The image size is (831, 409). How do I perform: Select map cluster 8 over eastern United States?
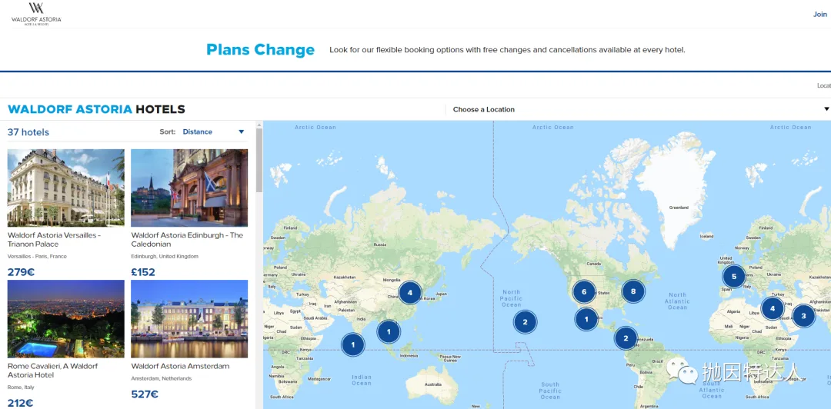632,291
